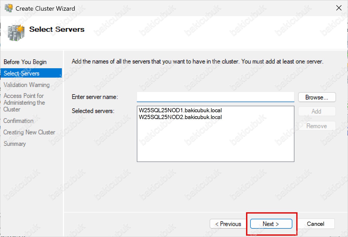The height and width of the screenshot is (237, 348).
Task: Select W25SQL25NOD2.bakicubuk.local in selected servers
Action: [180, 117]
